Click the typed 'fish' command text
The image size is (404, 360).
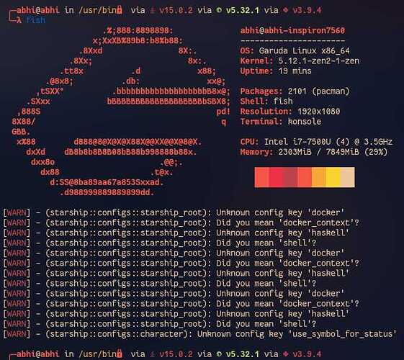click(36, 20)
